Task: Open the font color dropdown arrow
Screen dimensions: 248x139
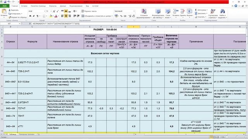Action: [58, 16]
